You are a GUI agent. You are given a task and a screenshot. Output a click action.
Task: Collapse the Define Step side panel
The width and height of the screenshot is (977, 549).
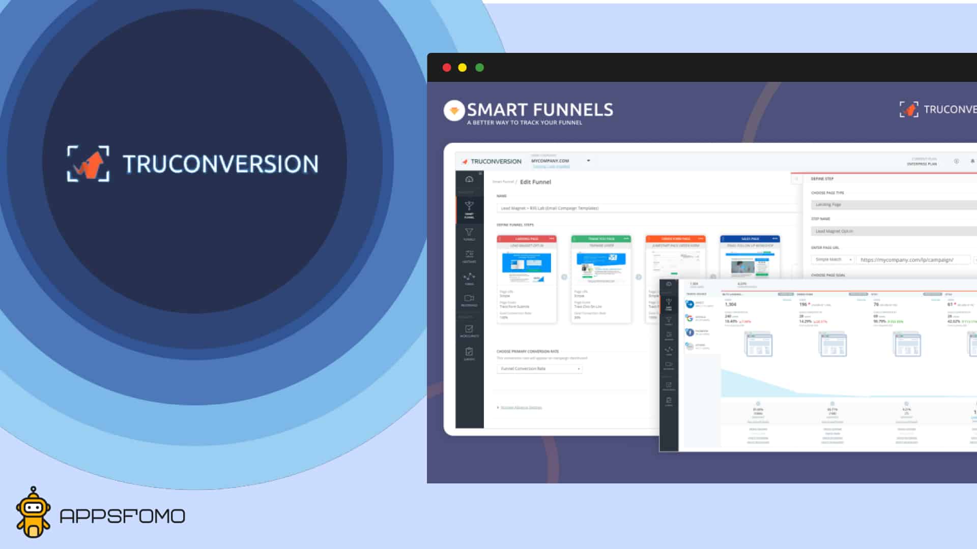pos(796,179)
